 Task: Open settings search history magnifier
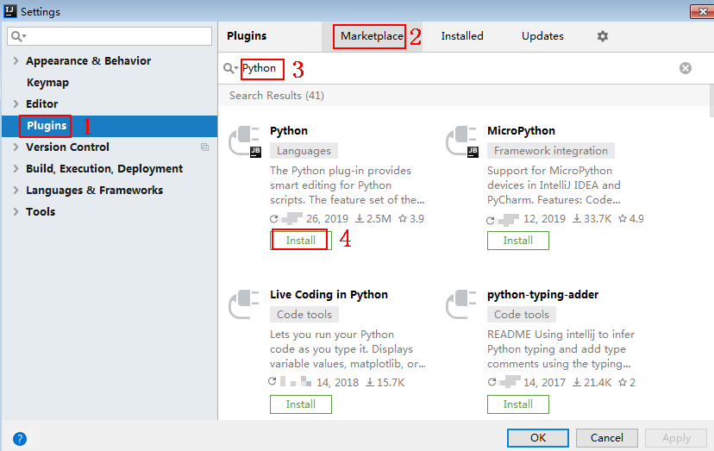pos(19,36)
